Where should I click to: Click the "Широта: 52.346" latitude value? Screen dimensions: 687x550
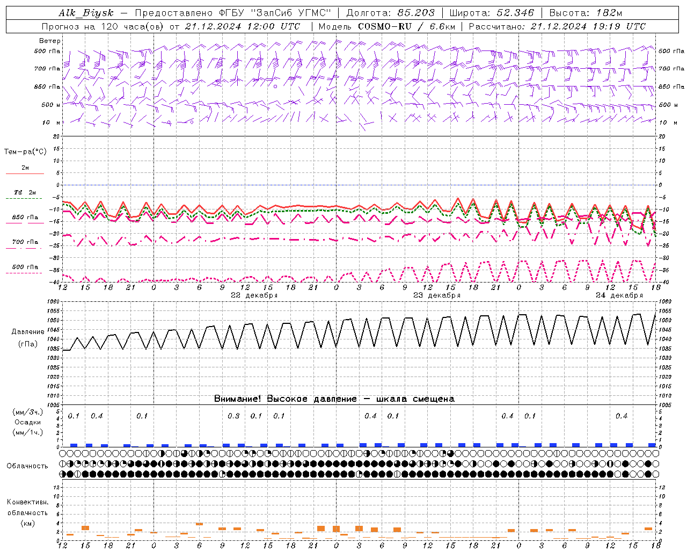492,13
